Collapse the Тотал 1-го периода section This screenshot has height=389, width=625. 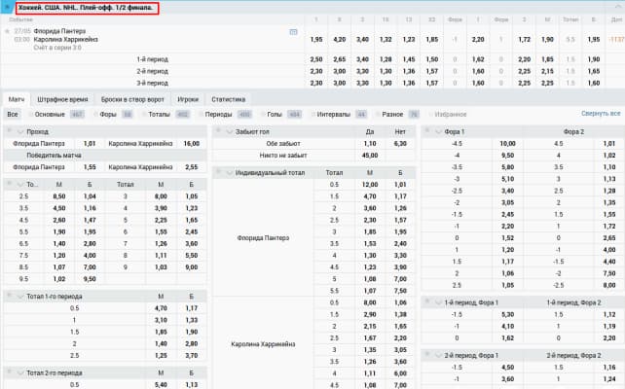[x=20, y=297]
